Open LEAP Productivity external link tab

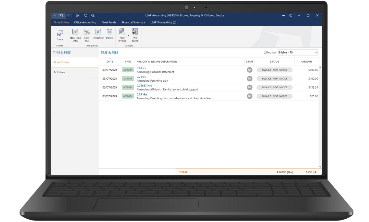[x=163, y=22]
